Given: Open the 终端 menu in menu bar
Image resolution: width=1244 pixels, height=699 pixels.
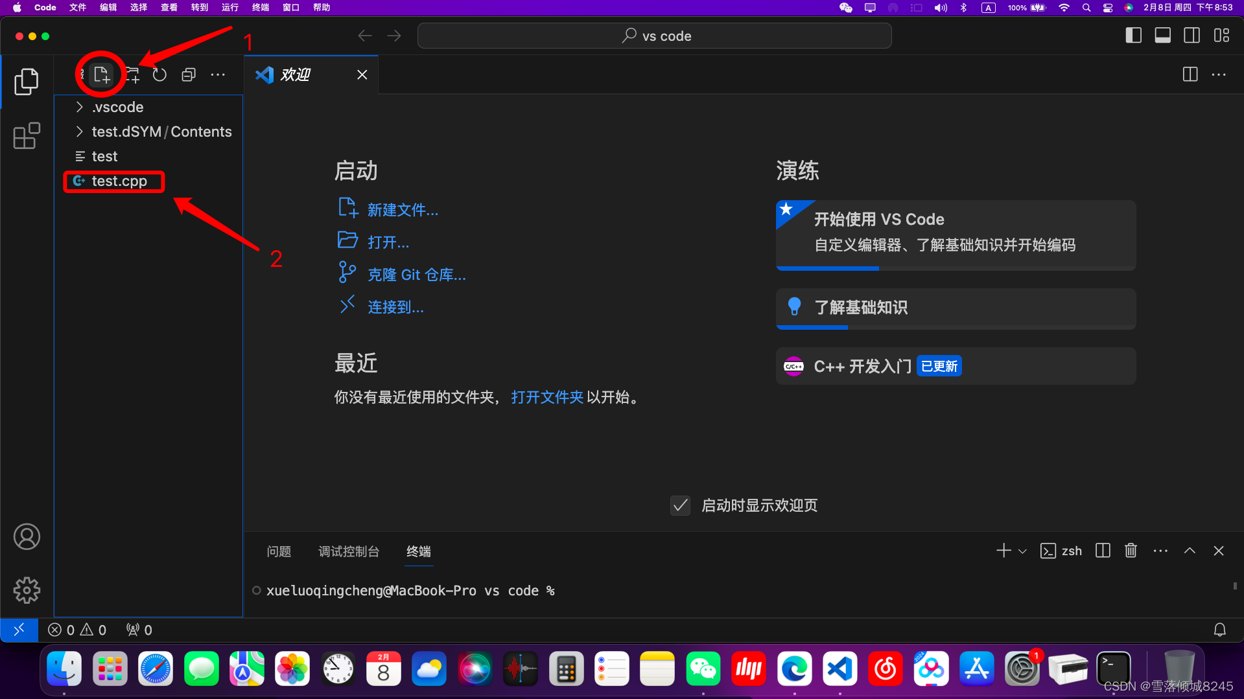Looking at the screenshot, I should [x=261, y=7].
